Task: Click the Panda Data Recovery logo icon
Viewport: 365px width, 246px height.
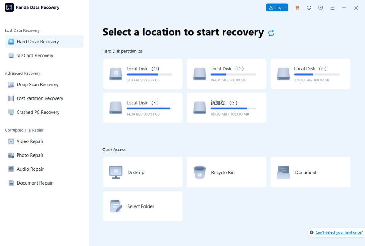Action: point(9,7)
